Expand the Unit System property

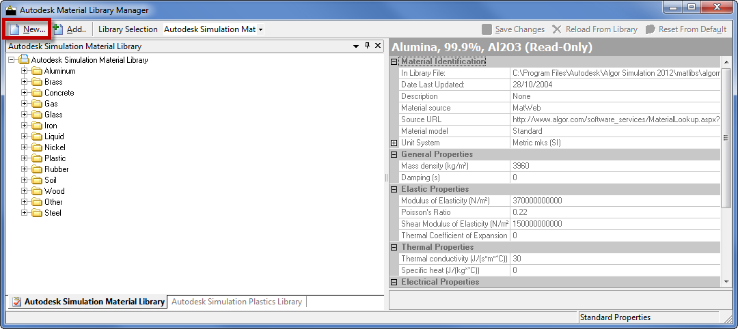(394, 143)
